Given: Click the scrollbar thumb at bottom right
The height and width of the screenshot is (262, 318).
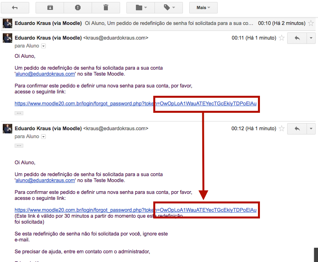Looking at the screenshot, I should pos(316,255).
